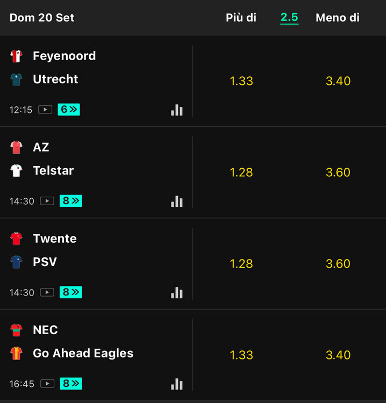The image size is (386, 403).
Task: Open statistics chart for Twente vs PSV
Action: [177, 292]
